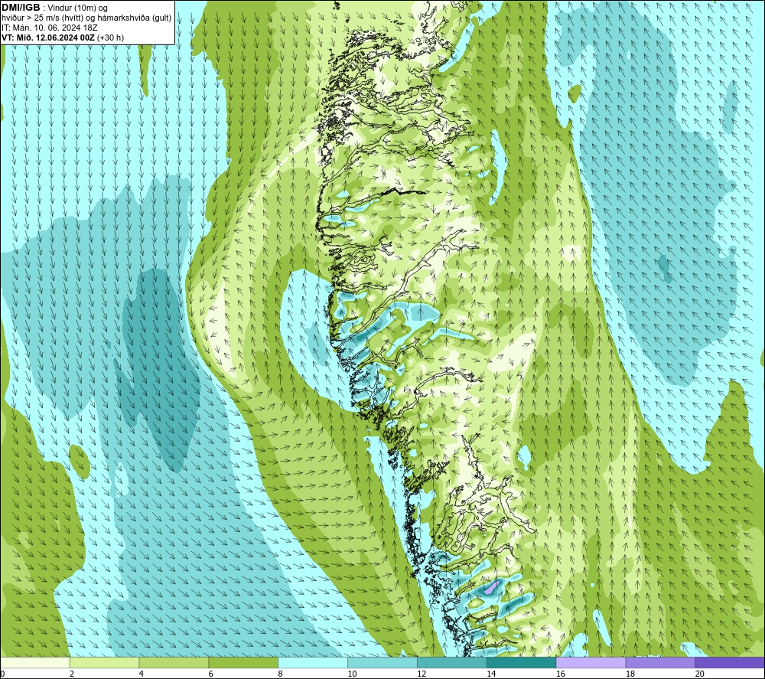Click the 'DMI/IGB' title text
The image size is (765, 679).
[21, 8]
